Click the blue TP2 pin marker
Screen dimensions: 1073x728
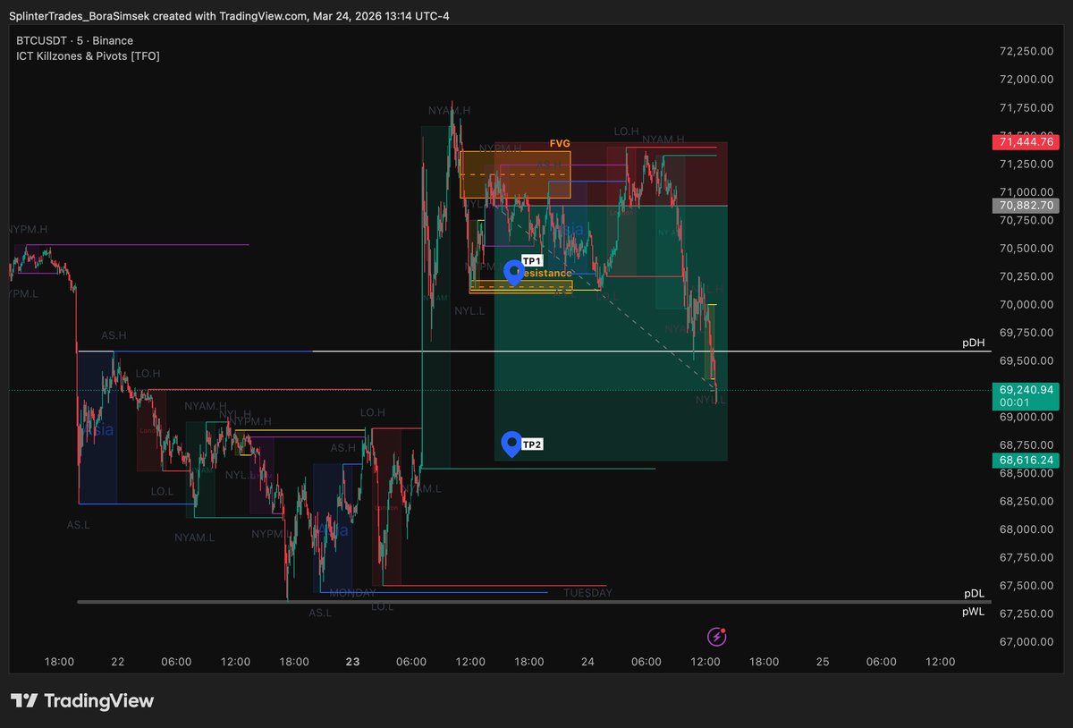point(511,444)
